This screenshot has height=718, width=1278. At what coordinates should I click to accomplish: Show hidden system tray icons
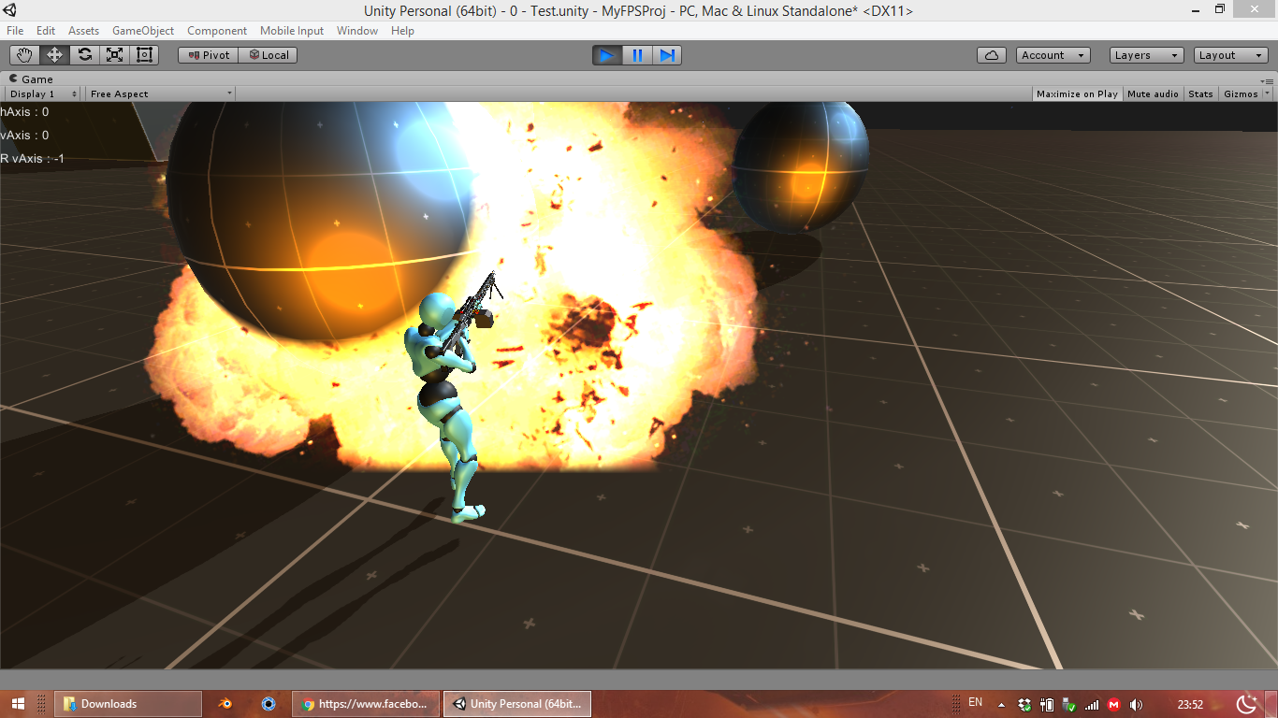click(x=1001, y=705)
